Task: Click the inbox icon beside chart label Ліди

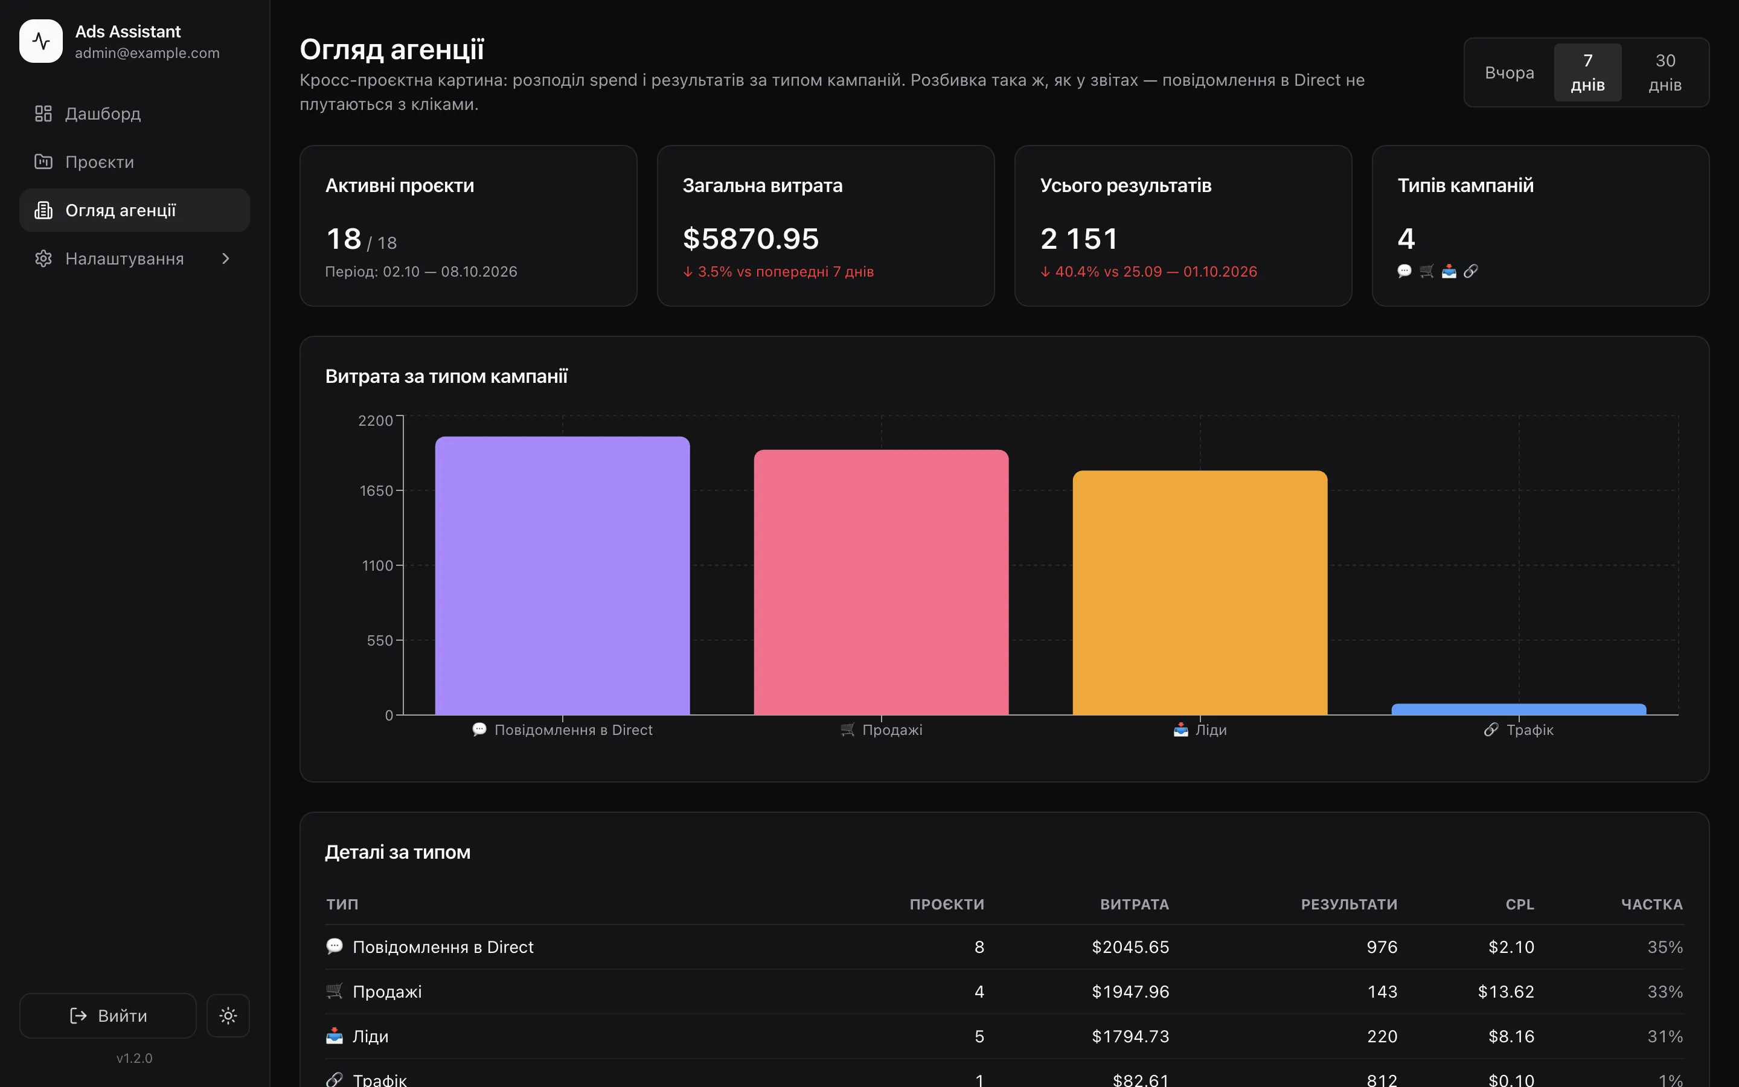Action: 1180,729
